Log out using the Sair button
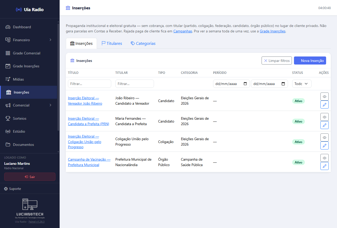This screenshot has height=228, width=337. point(30,177)
